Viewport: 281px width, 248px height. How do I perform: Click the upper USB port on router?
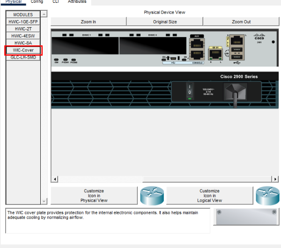pyautogui.click(x=237, y=50)
